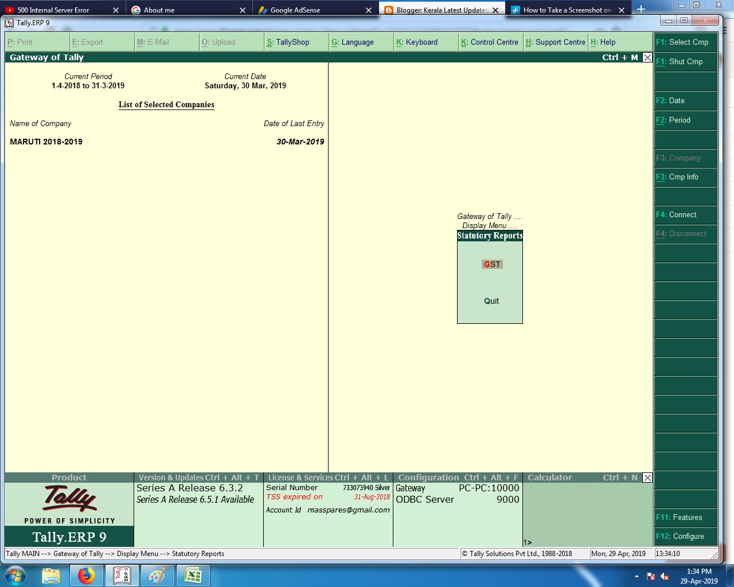The image size is (734, 587).
Task: Click the 30-Mar-2019 last entry date
Action: (300, 142)
